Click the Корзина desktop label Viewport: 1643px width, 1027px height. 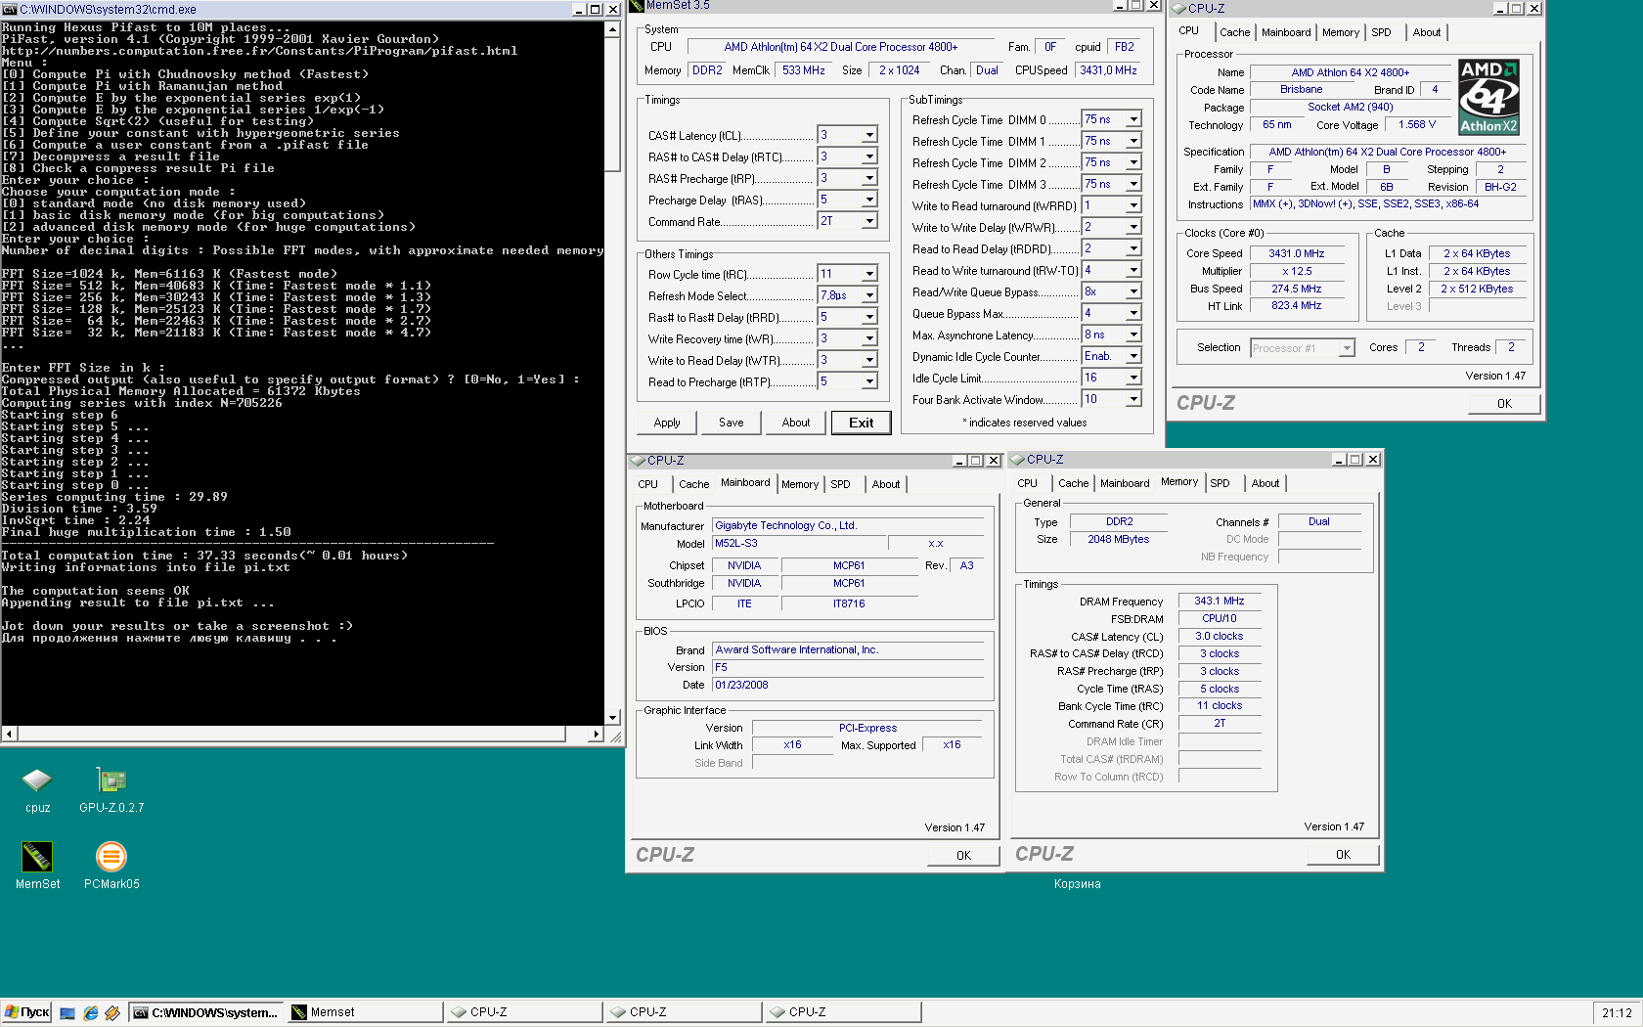1077,884
